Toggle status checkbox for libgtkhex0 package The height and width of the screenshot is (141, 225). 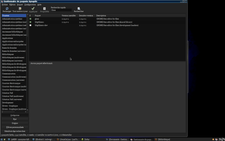pos(31,22)
